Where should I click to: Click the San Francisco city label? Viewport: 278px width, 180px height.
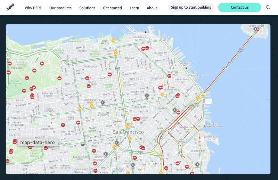click(x=128, y=132)
